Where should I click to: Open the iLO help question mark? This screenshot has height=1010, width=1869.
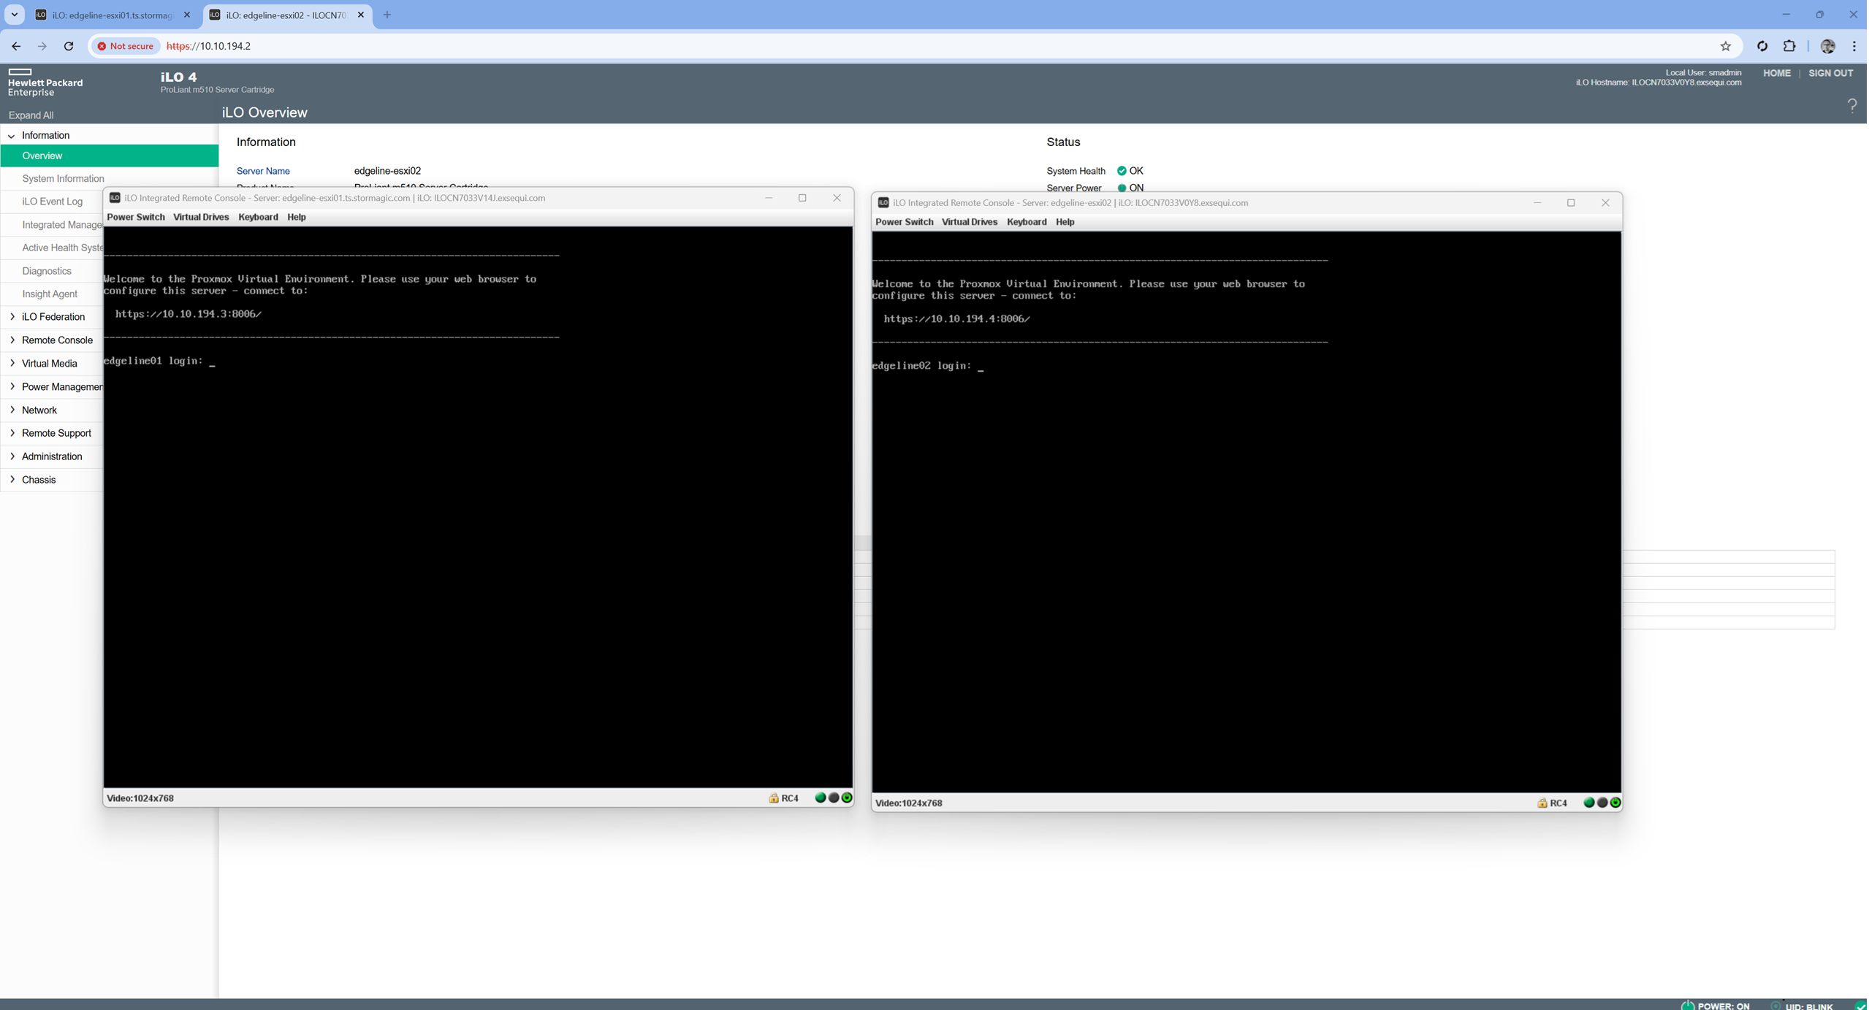tap(1852, 107)
